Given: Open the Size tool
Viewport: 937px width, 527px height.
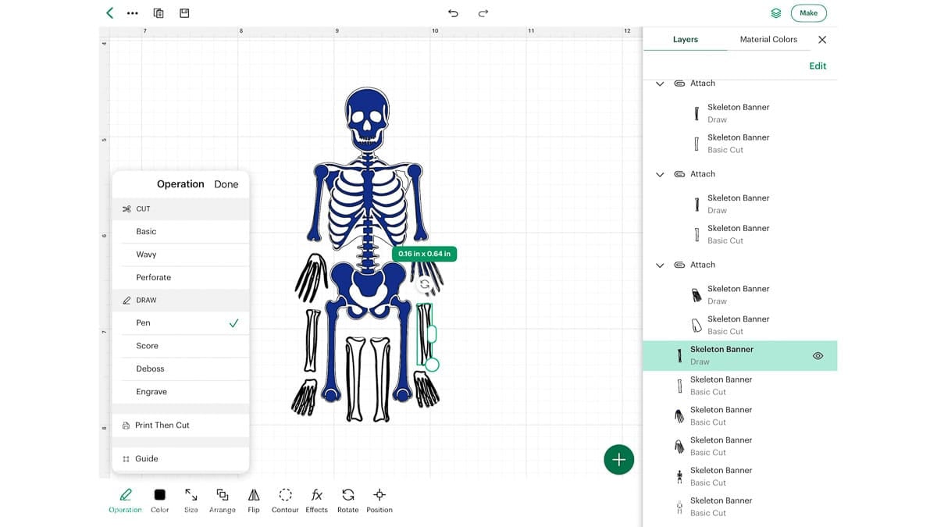Looking at the screenshot, I should 191,500.
